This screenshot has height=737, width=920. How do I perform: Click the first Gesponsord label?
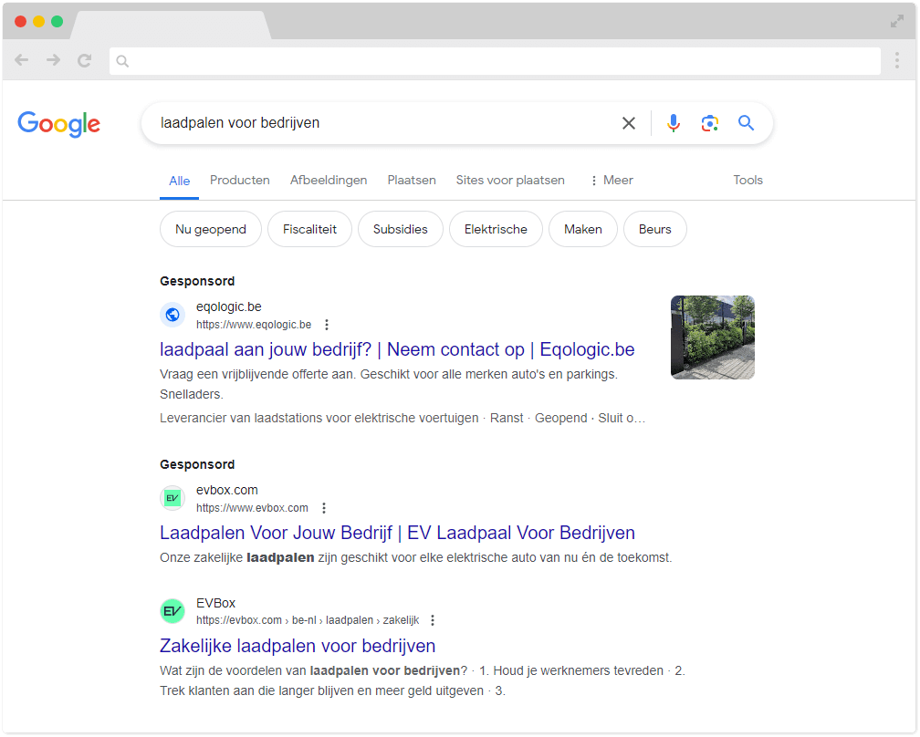coord(197,282)
